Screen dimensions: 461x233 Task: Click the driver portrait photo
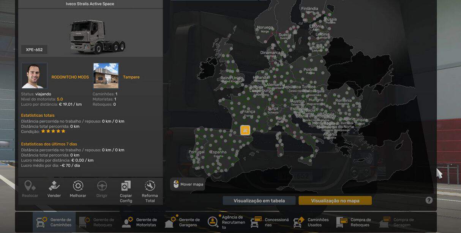coord(34,76)
